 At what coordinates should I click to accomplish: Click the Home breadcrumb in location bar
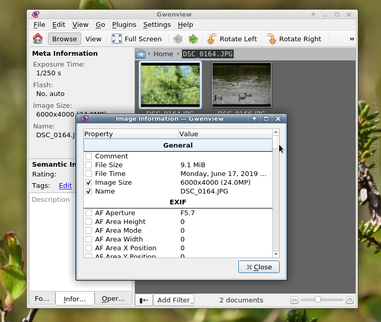[163, 54]
